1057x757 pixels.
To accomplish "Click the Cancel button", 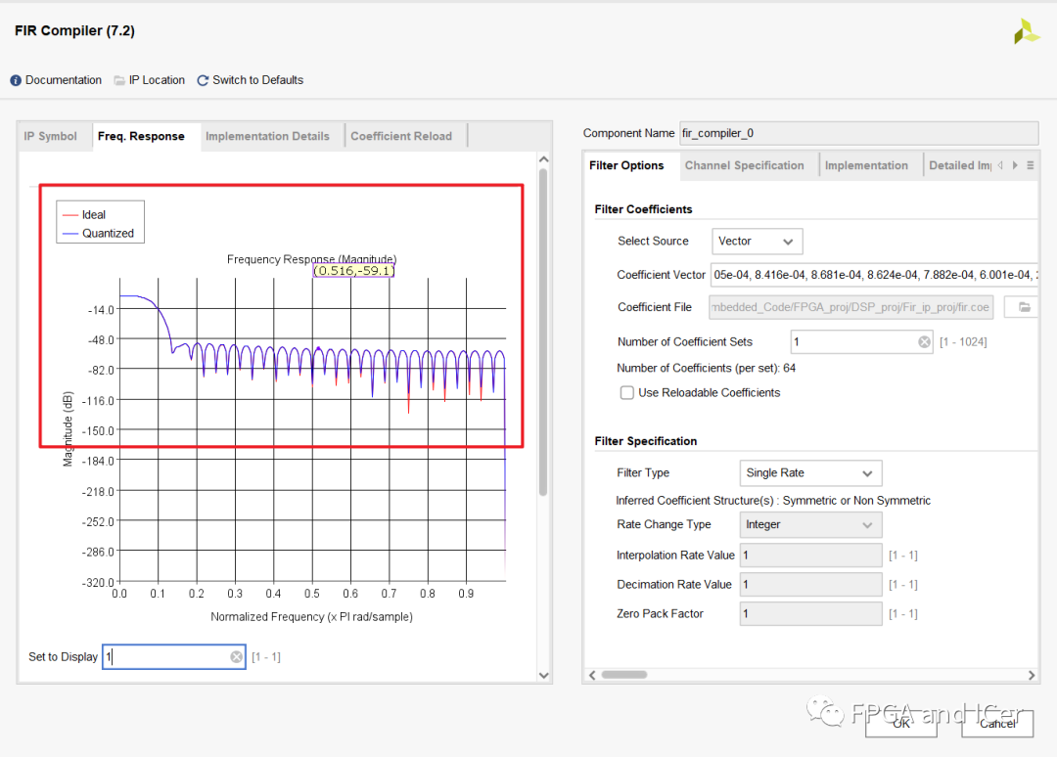I will tap(997, 724).
